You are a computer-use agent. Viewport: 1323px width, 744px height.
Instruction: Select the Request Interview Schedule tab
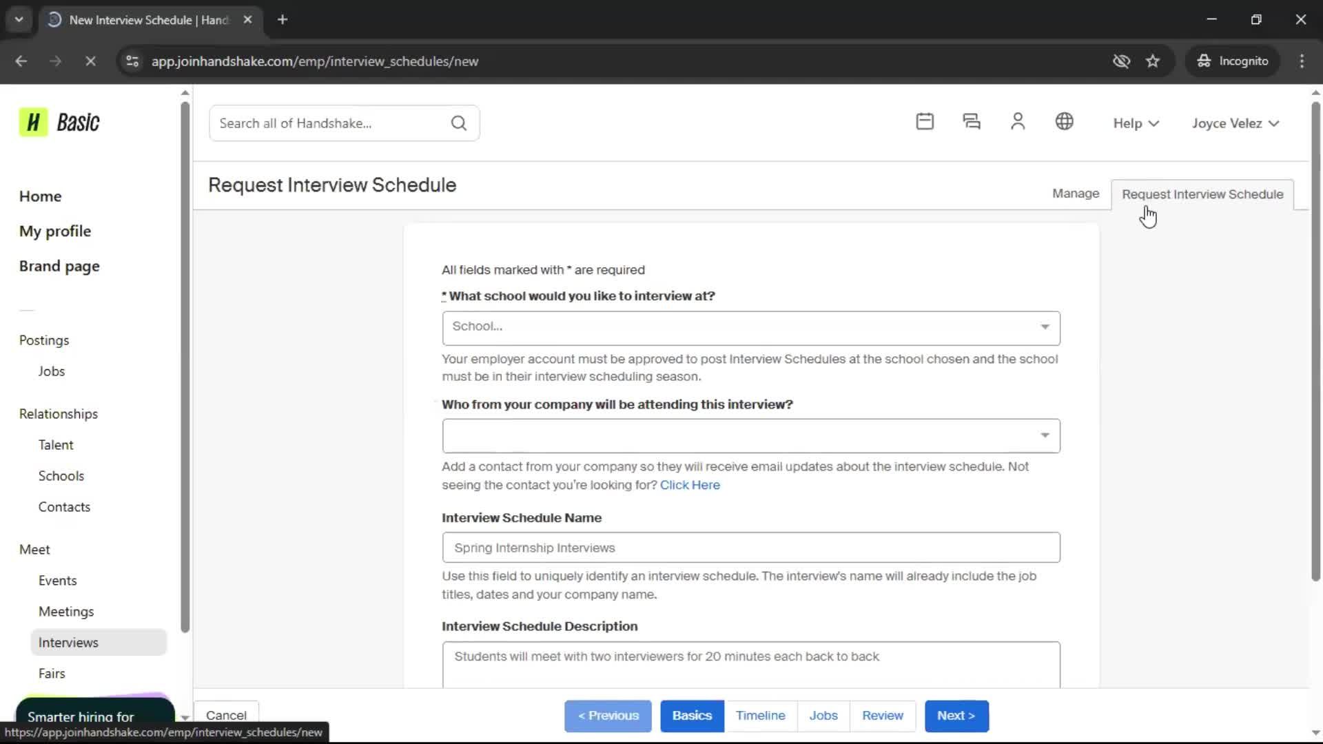coord(1202,194)
